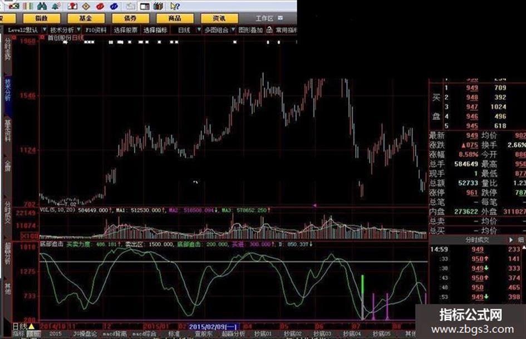Click the red marker beside stock name
526x339 pixels.
(x=42, y=37)
